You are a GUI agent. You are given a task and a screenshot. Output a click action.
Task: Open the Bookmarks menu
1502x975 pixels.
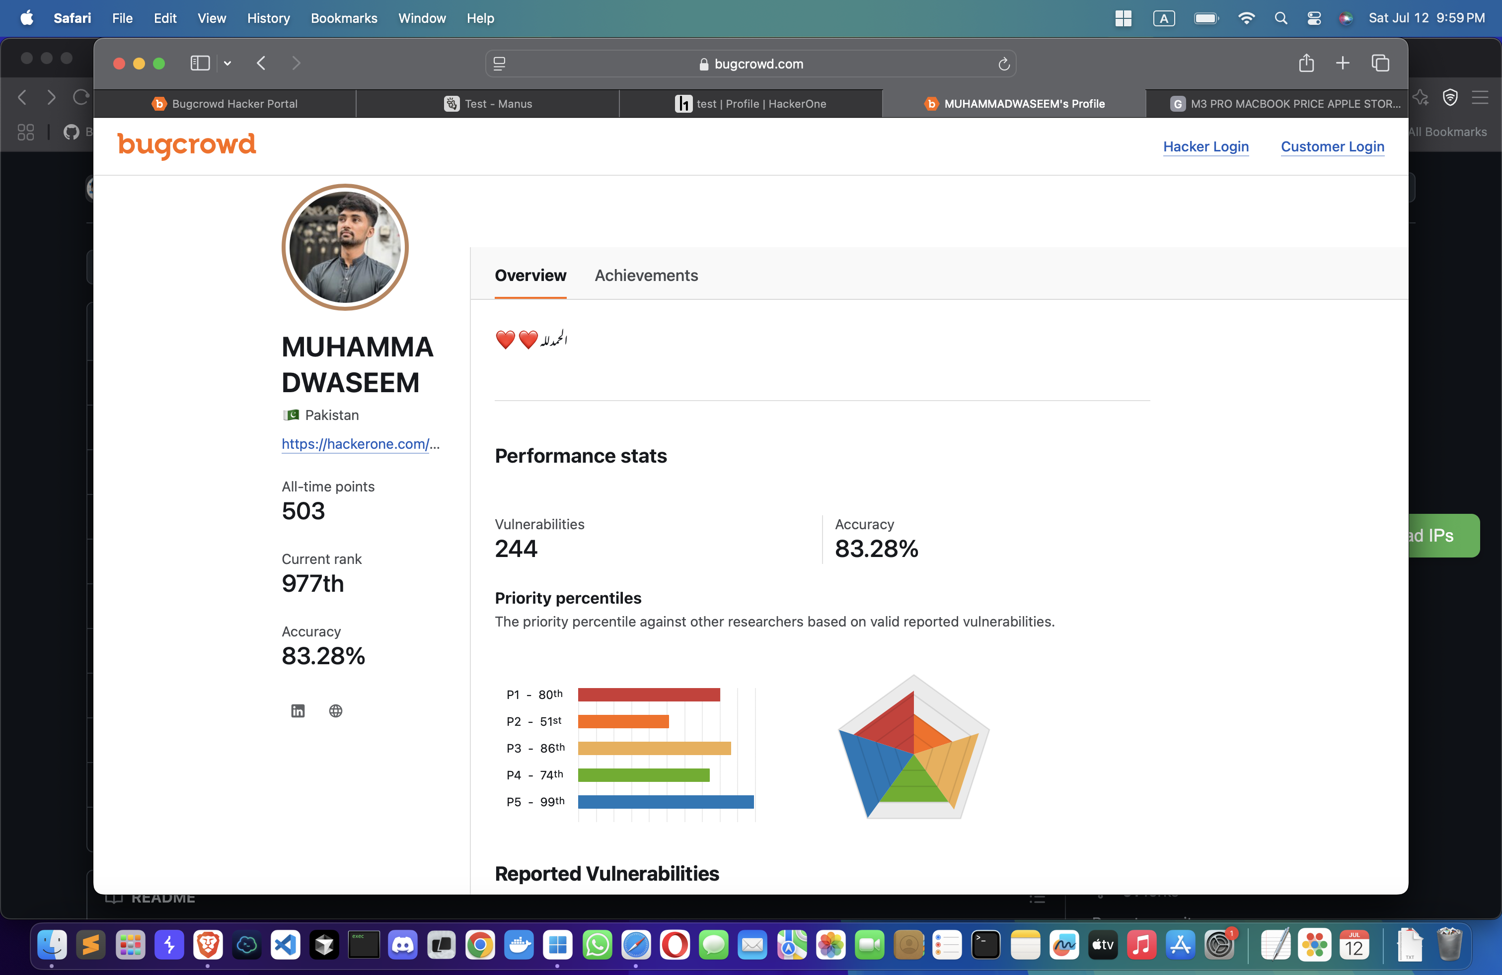pyautogui.click(x=344, y=18)
